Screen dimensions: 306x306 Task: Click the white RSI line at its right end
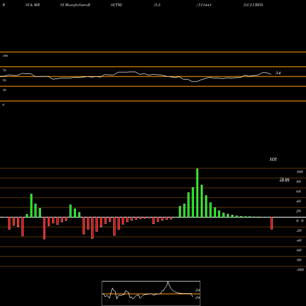tap(271, 74)
